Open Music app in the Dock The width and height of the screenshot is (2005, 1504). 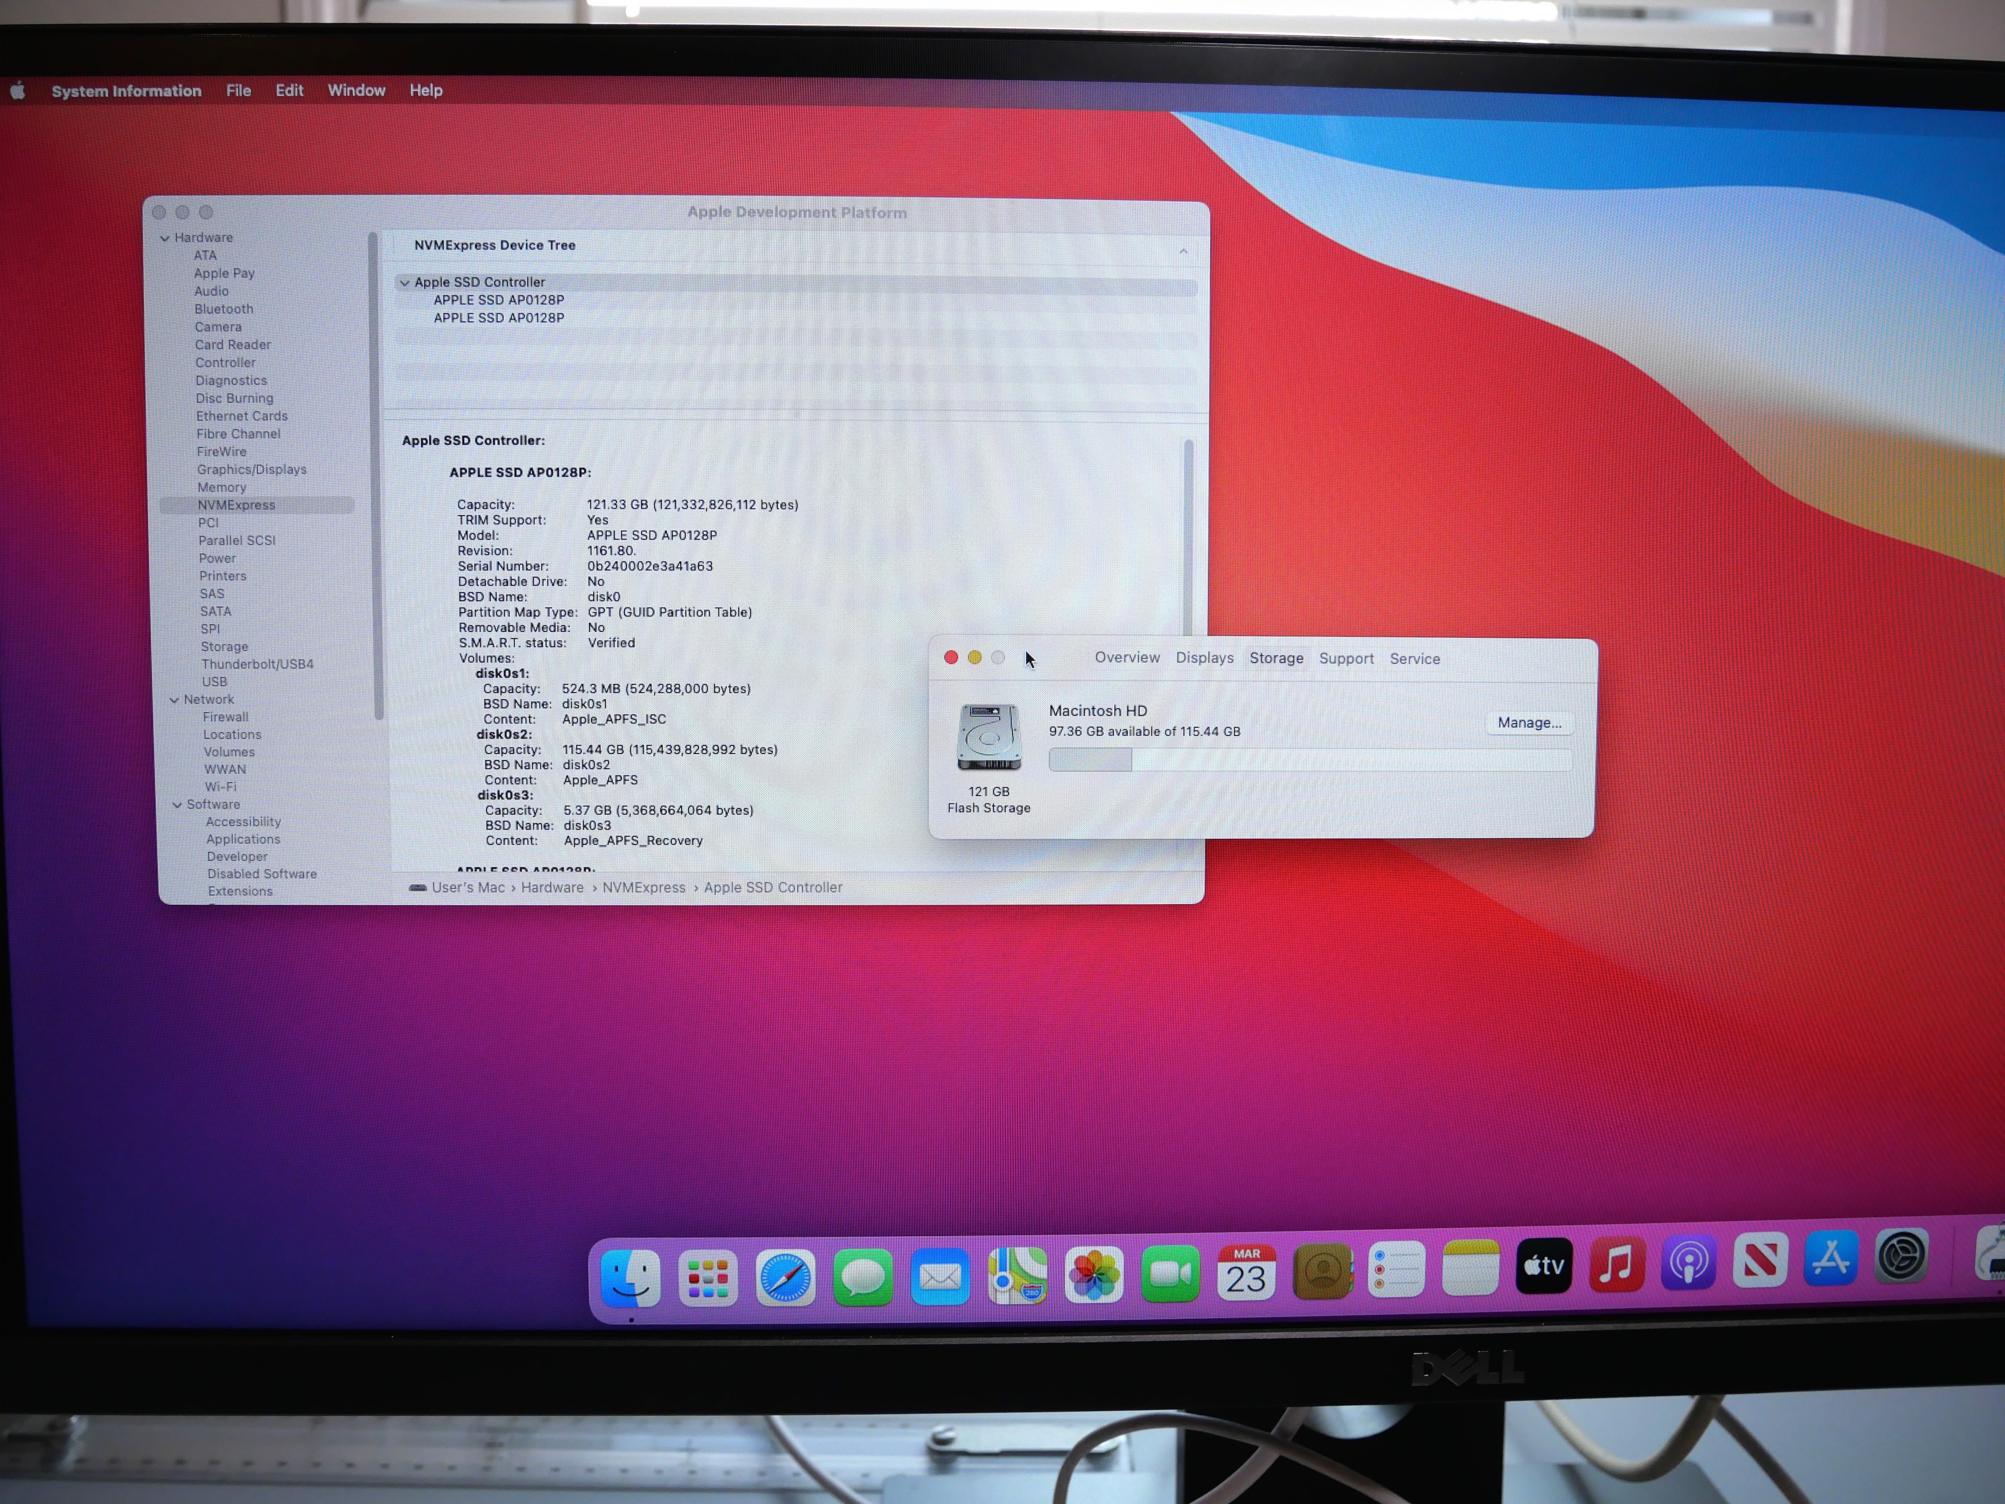coord(1617,1263)
